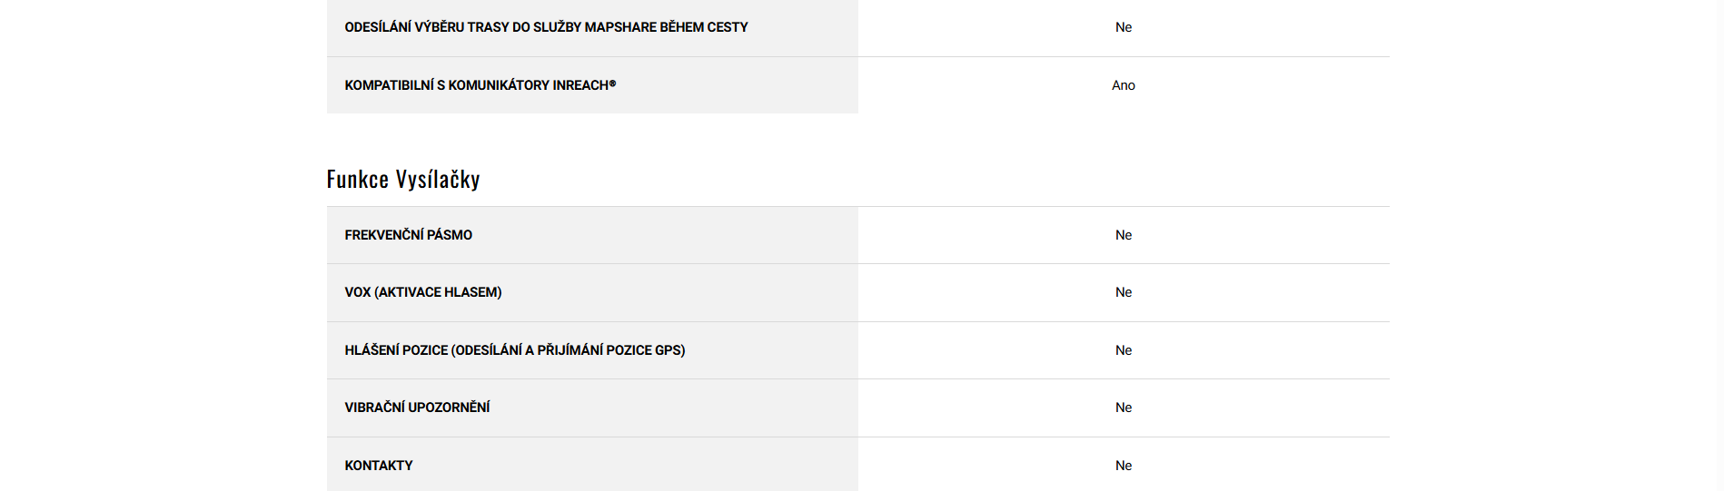This screenshot has height=491, width=1724.
Task: Select 'Ne' value in Hlášení pozice row
Action: point(1123,350)
